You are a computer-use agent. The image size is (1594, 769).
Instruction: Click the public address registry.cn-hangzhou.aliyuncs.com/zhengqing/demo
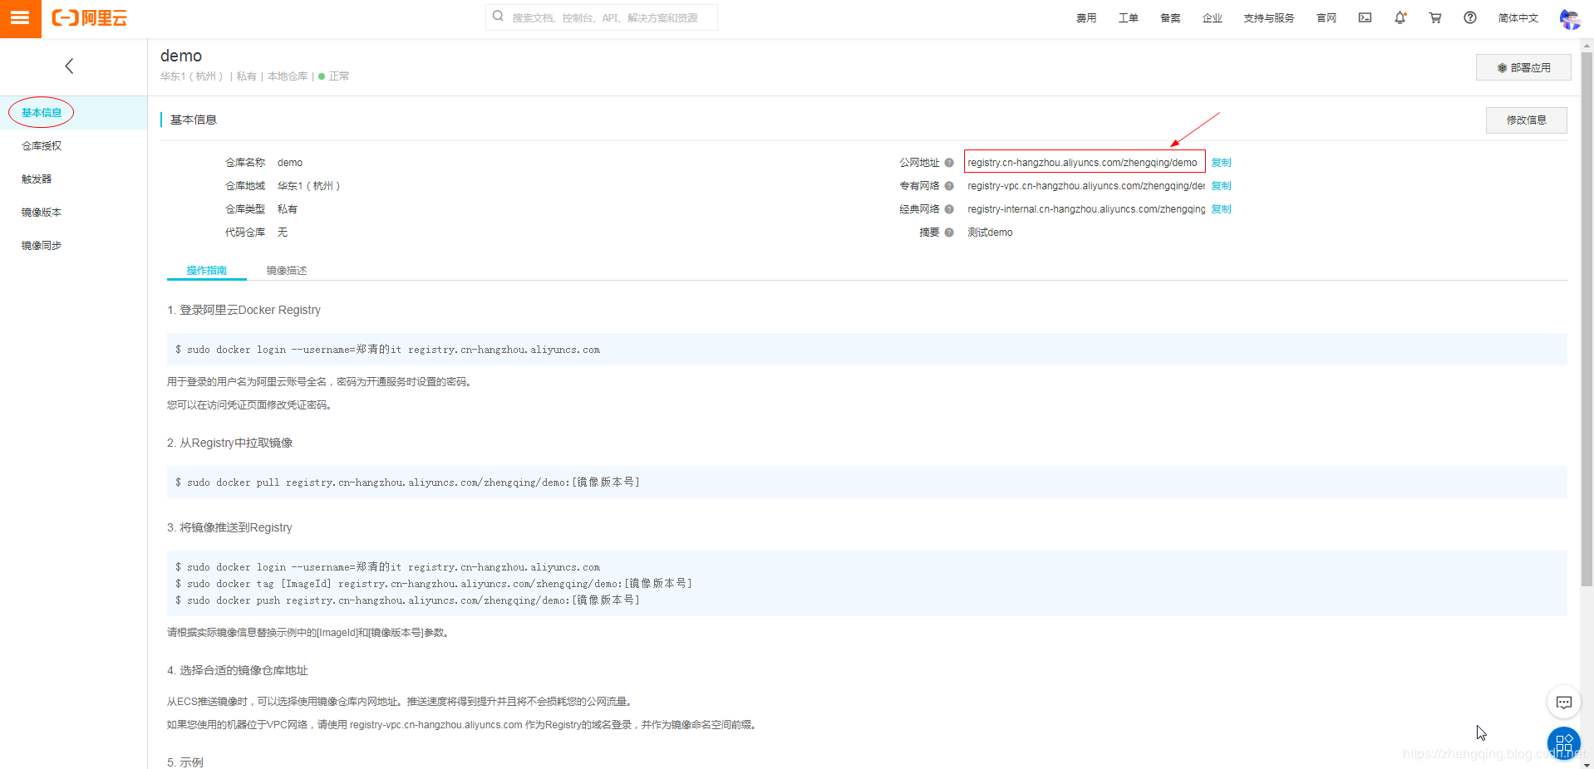pyautogui.click(x=1082, y=163)
